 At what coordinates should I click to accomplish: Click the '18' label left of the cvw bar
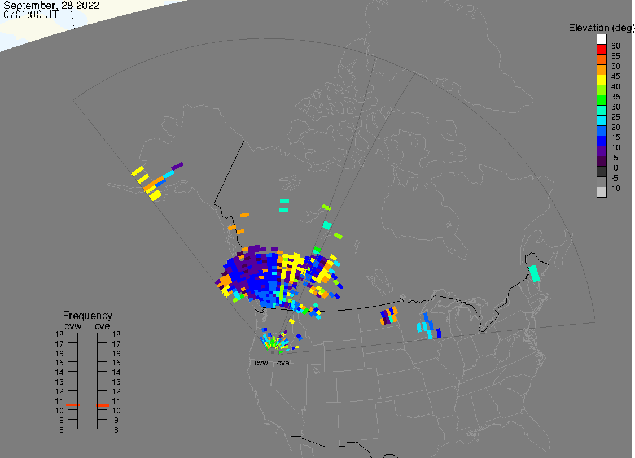(x=59, y=334)
